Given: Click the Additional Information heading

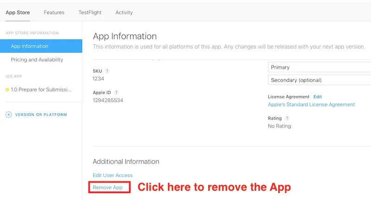Looking at the screenshot, I should (126, 162).
